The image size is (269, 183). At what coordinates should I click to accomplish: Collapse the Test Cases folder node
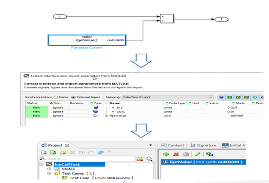[49, 173]
